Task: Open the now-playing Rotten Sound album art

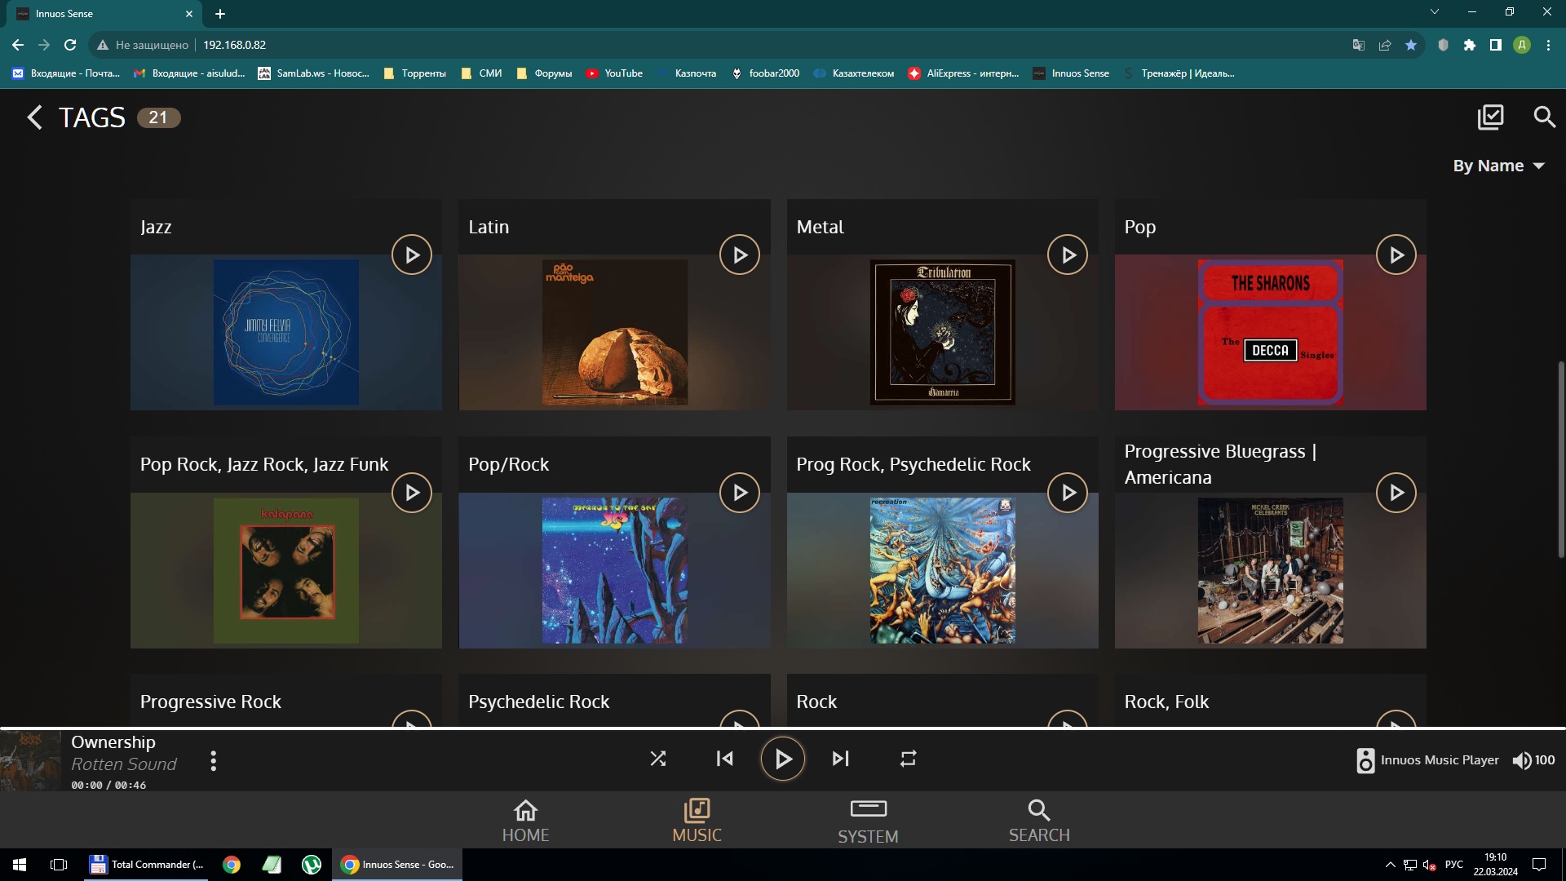Action: click(x=30, y=760)
